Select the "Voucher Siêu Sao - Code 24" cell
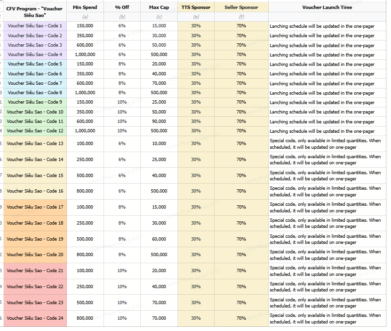 click(x=35, y=318)
